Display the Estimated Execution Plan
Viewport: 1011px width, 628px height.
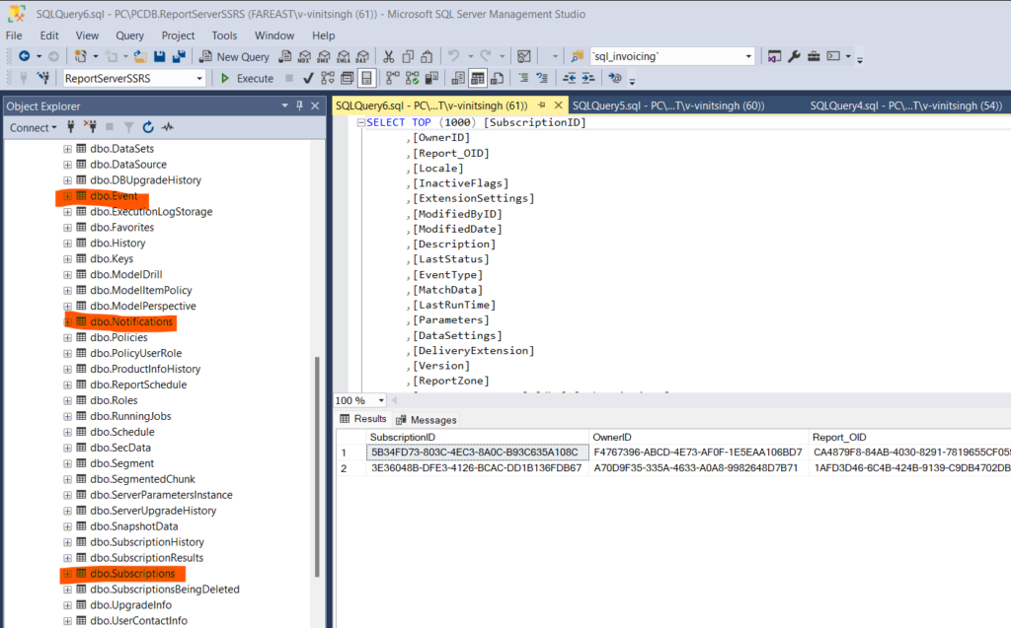click(x=328, y=79)
